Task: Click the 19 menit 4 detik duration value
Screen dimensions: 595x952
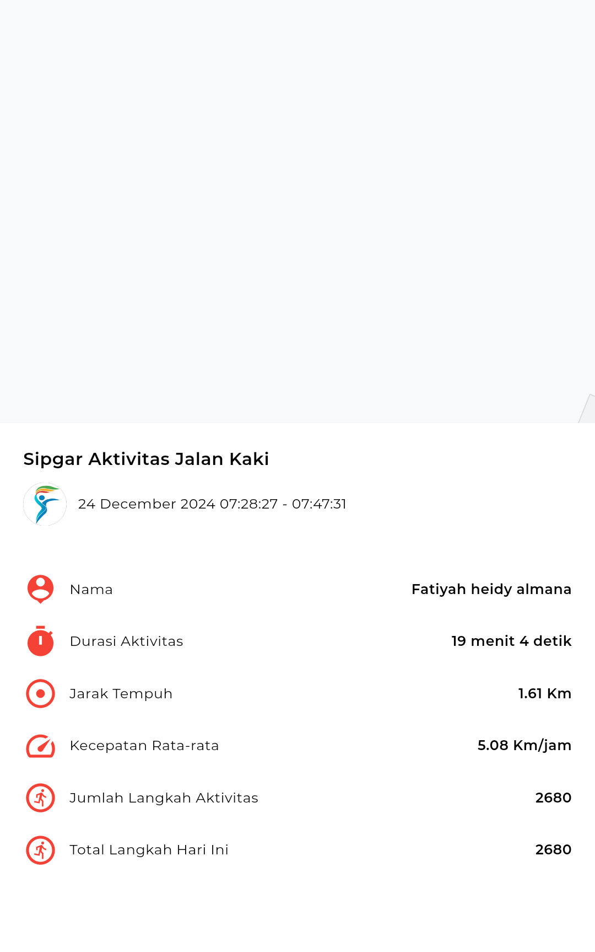Action: click(x=511, y=641)
